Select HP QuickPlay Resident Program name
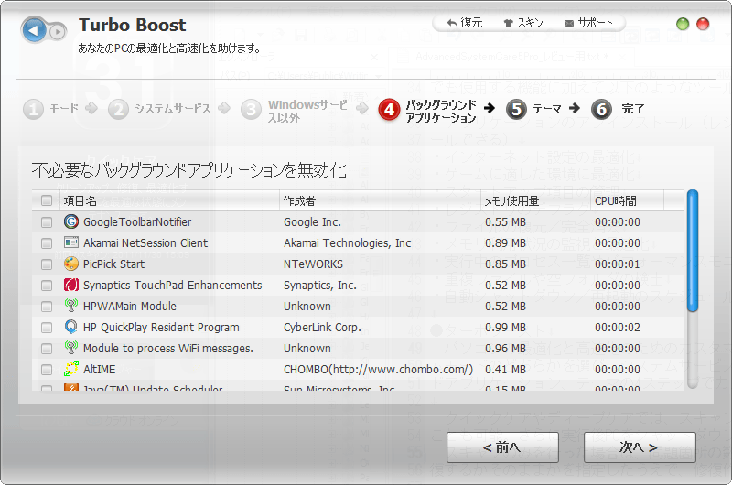 pos(161,328)
